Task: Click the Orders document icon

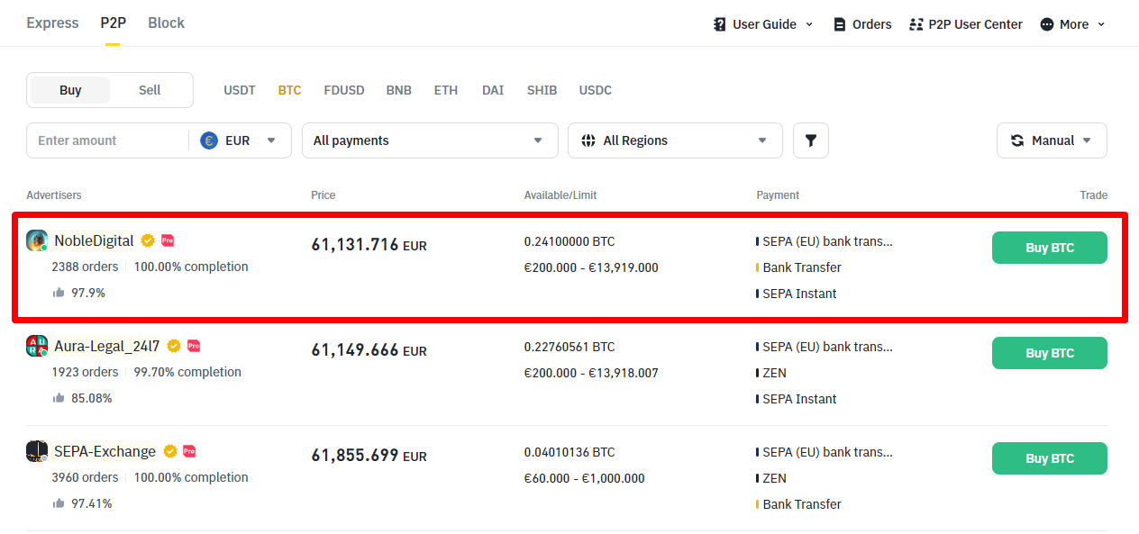Action: pyautogui.click(x=840, y=24)
